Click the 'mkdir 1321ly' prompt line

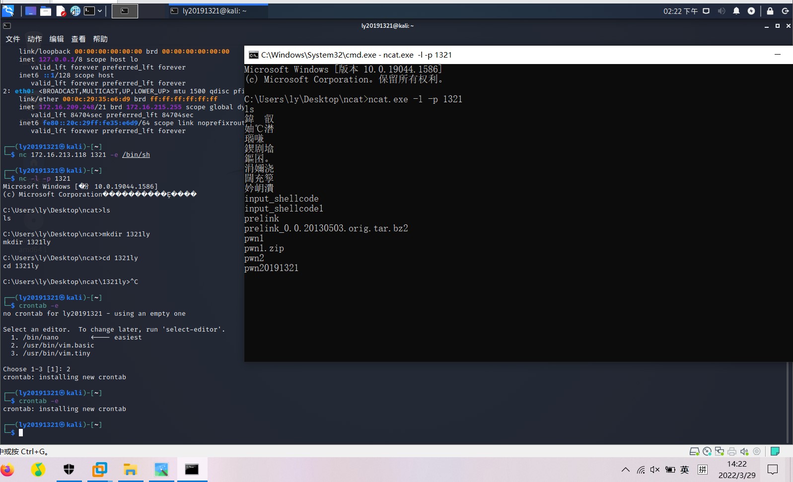click(x=76, y=234)
